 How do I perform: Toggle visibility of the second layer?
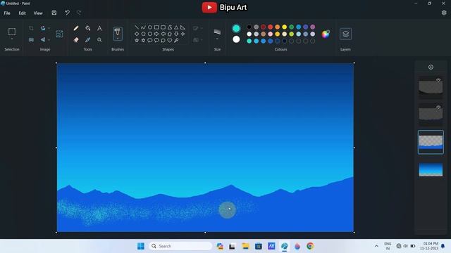point(438,108)
